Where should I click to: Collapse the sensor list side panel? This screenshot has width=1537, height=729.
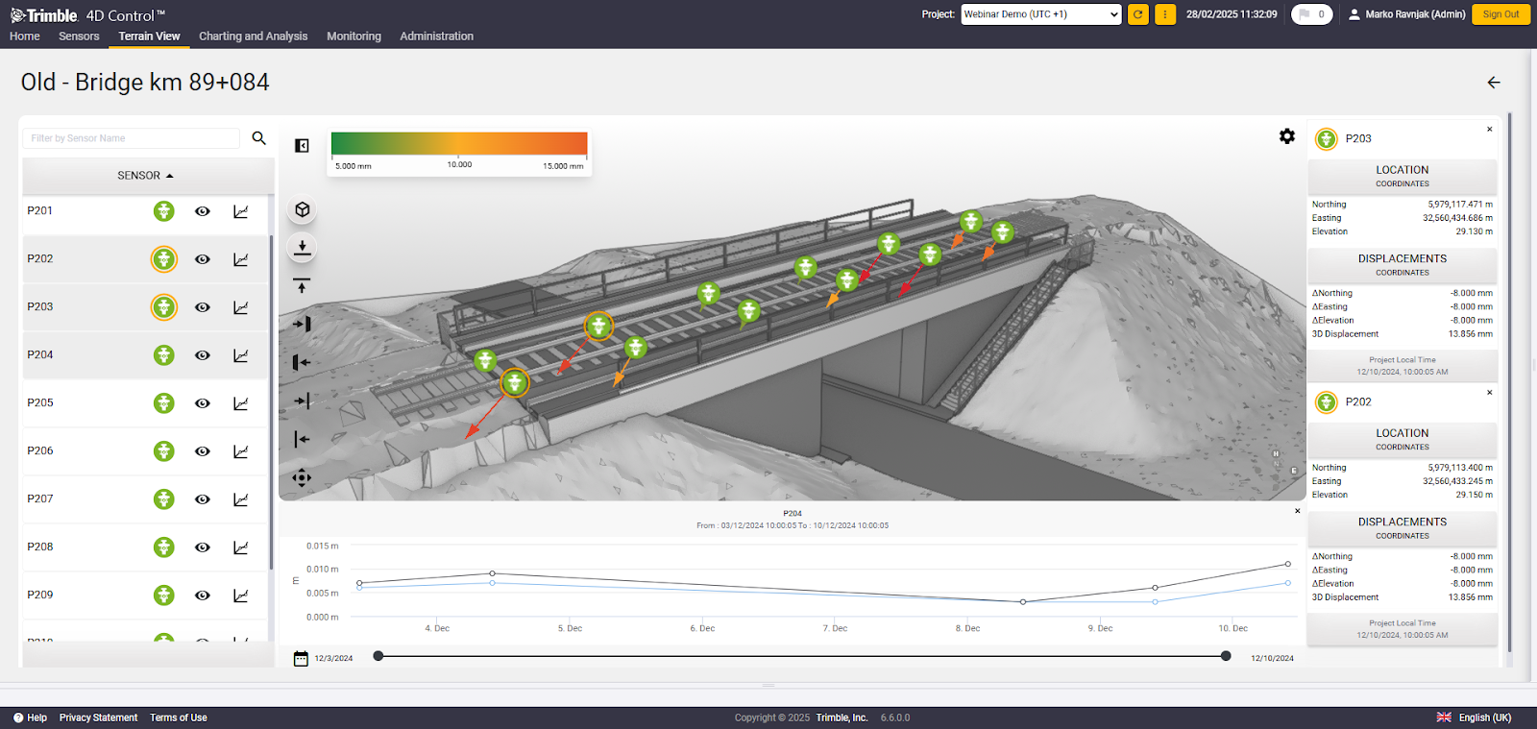point(302,146)
